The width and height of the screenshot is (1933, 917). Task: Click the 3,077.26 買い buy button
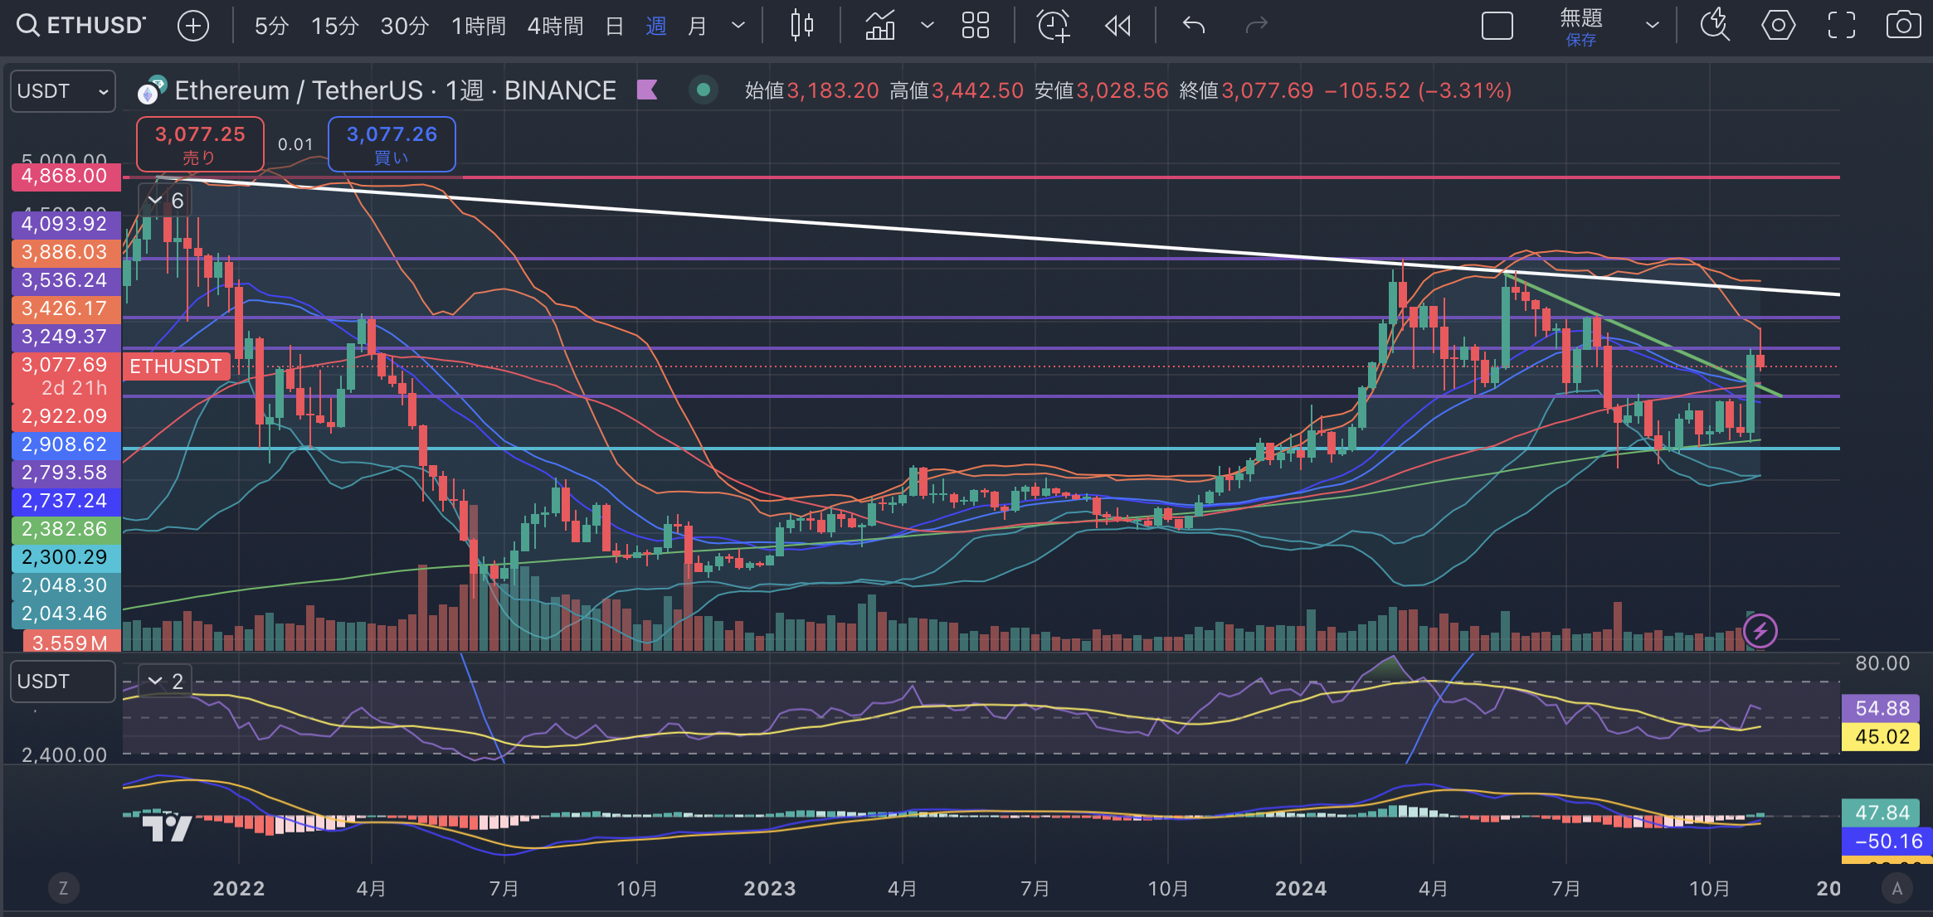pyautogui.click(x=392, y=144)
